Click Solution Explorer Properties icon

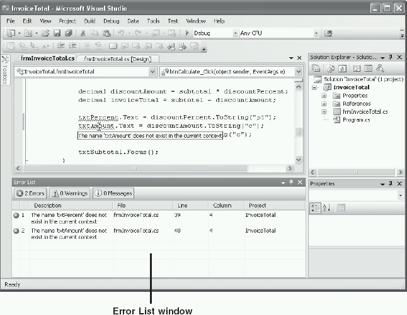(x=316, y=69)
